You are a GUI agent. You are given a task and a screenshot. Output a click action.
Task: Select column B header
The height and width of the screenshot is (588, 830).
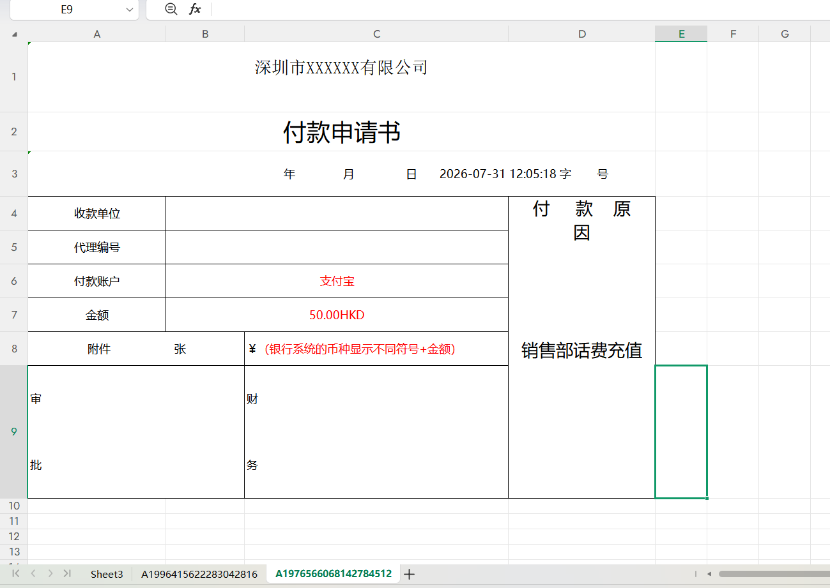205,34
